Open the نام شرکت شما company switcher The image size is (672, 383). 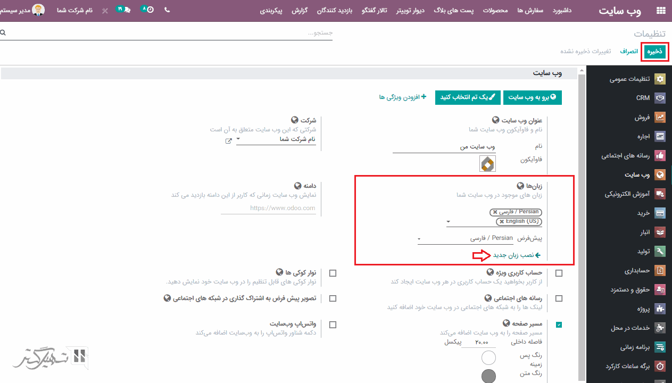(x=74, y=10)
